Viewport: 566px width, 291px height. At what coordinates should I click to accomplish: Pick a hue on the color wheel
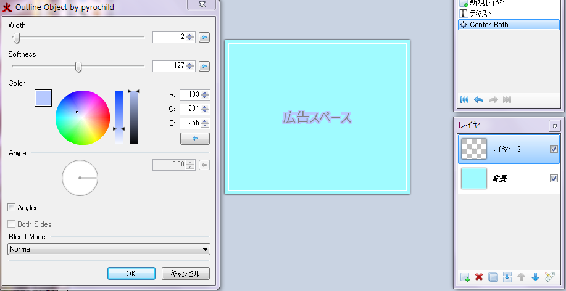(x=83, y=118)
